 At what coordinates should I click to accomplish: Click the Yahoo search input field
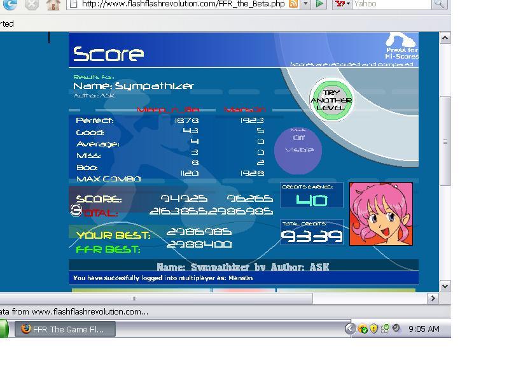[x=392, y=4]
